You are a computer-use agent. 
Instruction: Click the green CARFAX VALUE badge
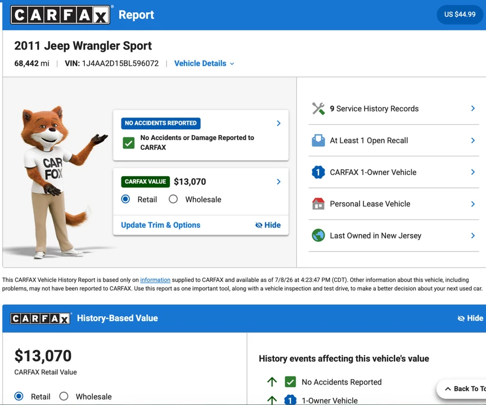point(145,182)
